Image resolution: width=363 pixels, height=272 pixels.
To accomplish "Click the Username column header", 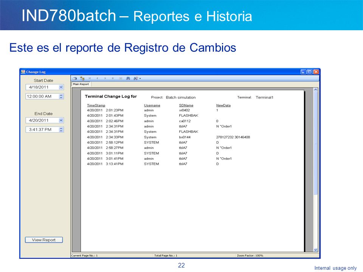I will (x=152, y=105).
